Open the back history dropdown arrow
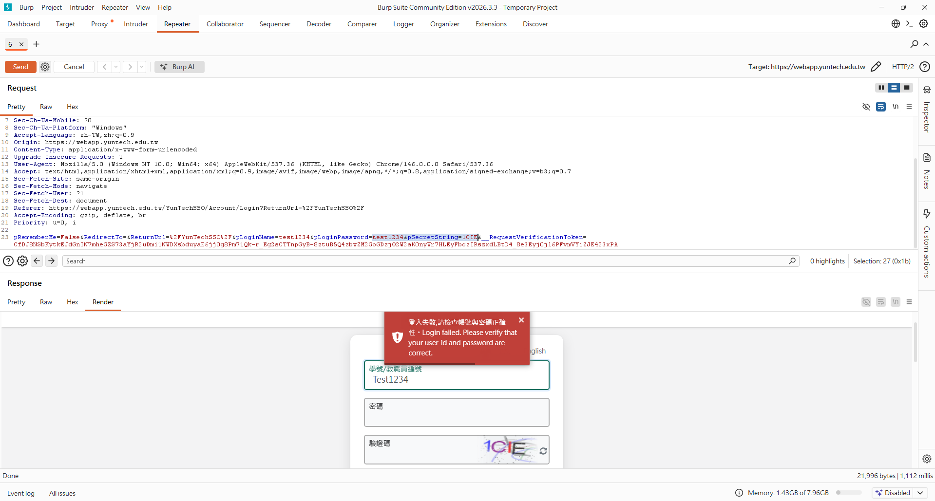This screenshot has height=501, width=935. tap(116, 67)
